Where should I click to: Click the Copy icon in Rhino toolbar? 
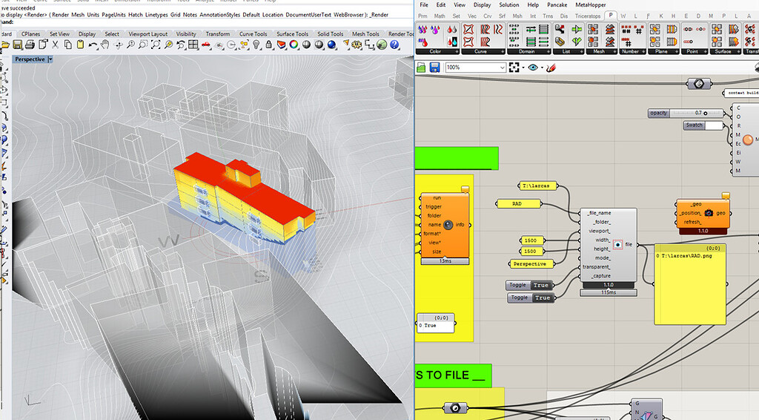67,45
